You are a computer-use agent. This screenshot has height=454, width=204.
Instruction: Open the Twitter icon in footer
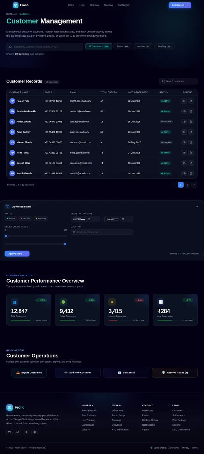coord(10,432)
